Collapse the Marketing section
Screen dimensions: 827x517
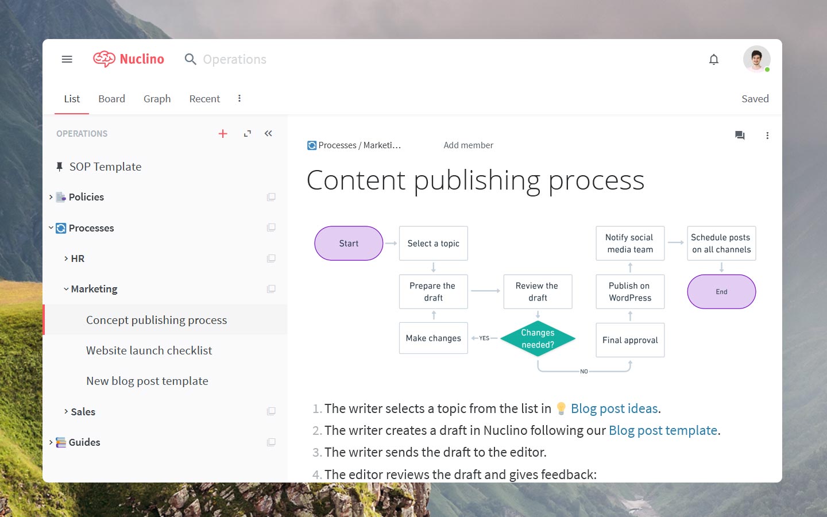tap(65, 288)
